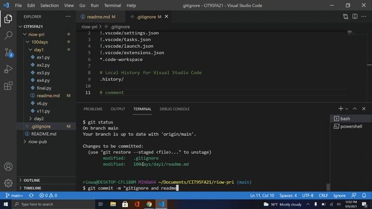Change indentation via Spaces: 4

pyautogui.click(x=288, y=196)
